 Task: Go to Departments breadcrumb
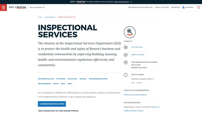point(50,17)
